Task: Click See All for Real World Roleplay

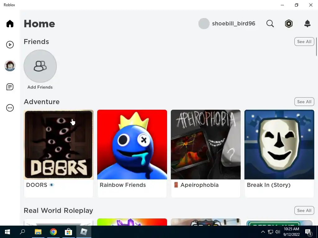Action: [x=304, y=210]
